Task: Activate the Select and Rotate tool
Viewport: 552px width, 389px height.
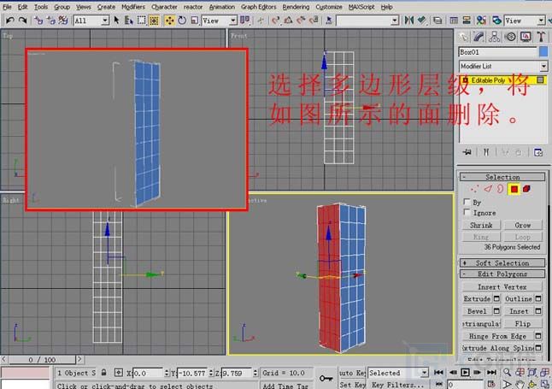Action: (x=182, y=21)
